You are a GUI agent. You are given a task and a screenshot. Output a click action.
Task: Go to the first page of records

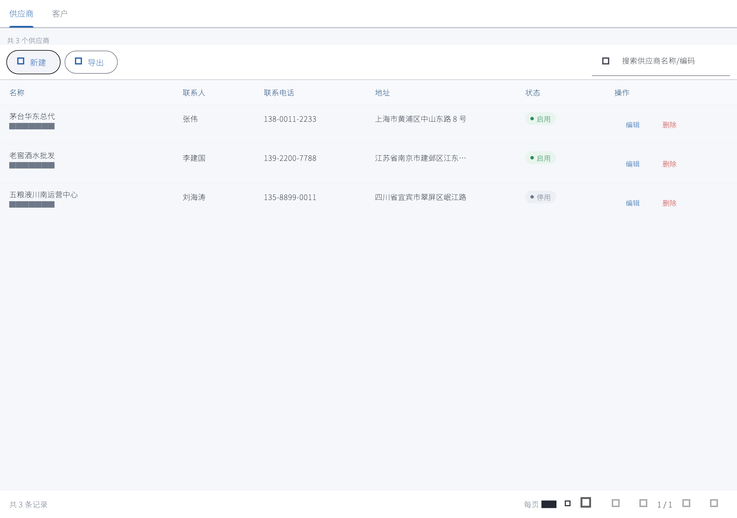coord(615,503)
